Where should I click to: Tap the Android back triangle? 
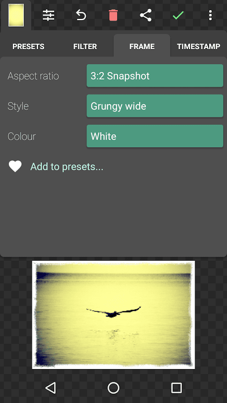pos(51,387)
